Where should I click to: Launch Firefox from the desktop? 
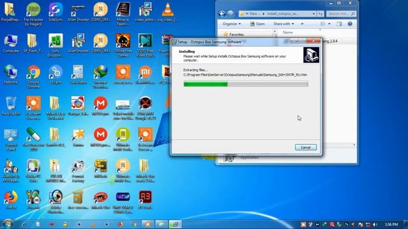11,199
